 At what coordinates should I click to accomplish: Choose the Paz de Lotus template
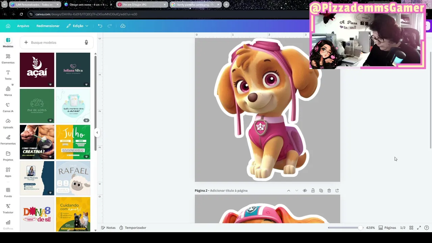[x=37, y=106]
